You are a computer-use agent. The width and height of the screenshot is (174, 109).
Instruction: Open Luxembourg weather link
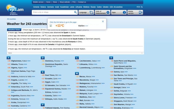[x=92, y=68]
